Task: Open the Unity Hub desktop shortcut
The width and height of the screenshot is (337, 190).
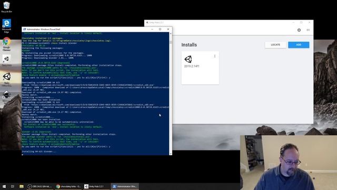Action: pos(6,60)
